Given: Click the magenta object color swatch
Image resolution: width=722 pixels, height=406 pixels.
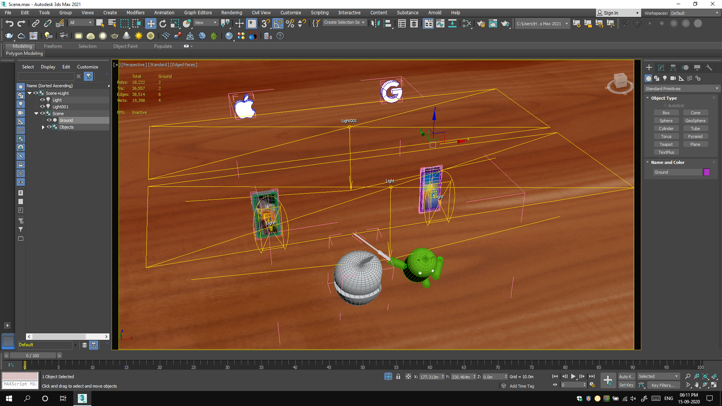Looking at the screenshot, I should [707, 172].
